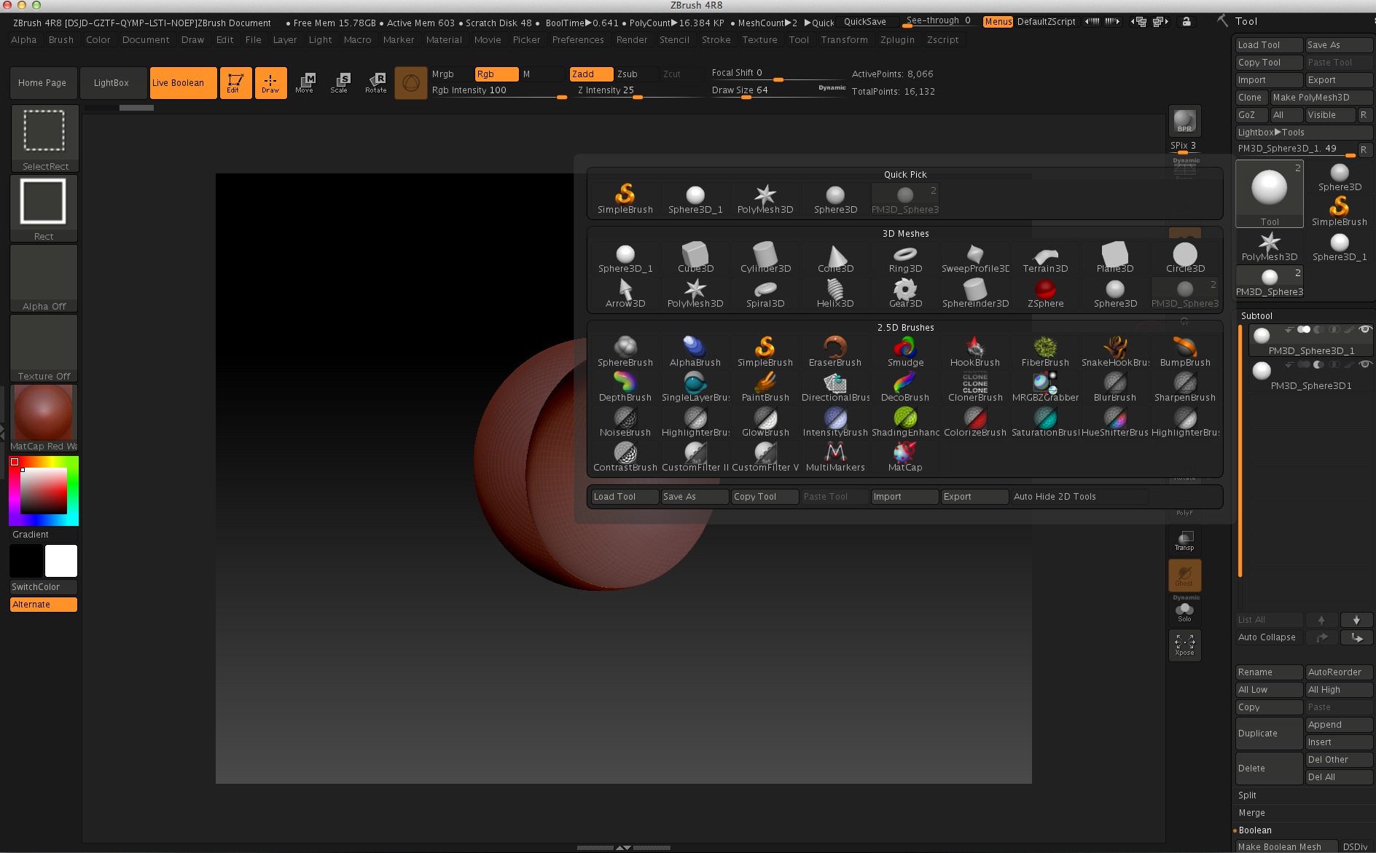Choose the AlphaBrush tool

[x=695, y=352]
